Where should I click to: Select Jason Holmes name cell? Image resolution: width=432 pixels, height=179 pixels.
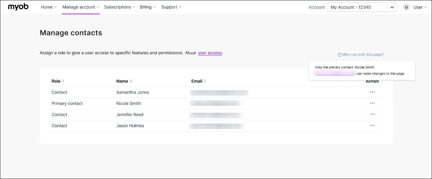click(130, 126)
